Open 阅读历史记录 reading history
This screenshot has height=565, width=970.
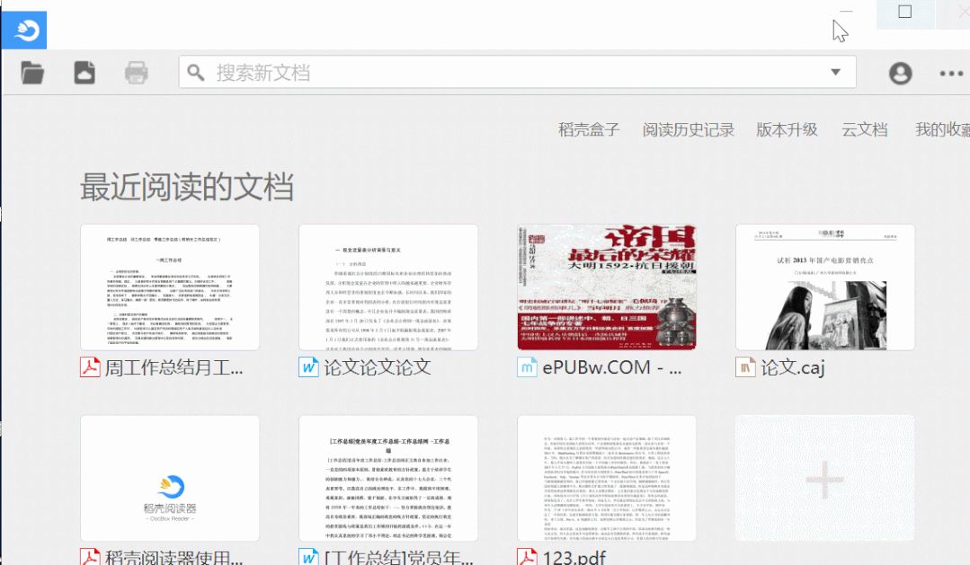point(688,129)
